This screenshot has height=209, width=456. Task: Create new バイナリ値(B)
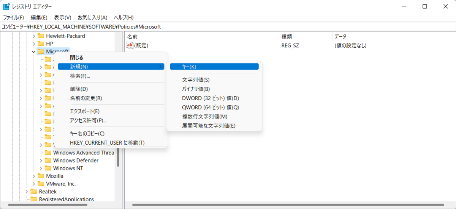(214, 89)
